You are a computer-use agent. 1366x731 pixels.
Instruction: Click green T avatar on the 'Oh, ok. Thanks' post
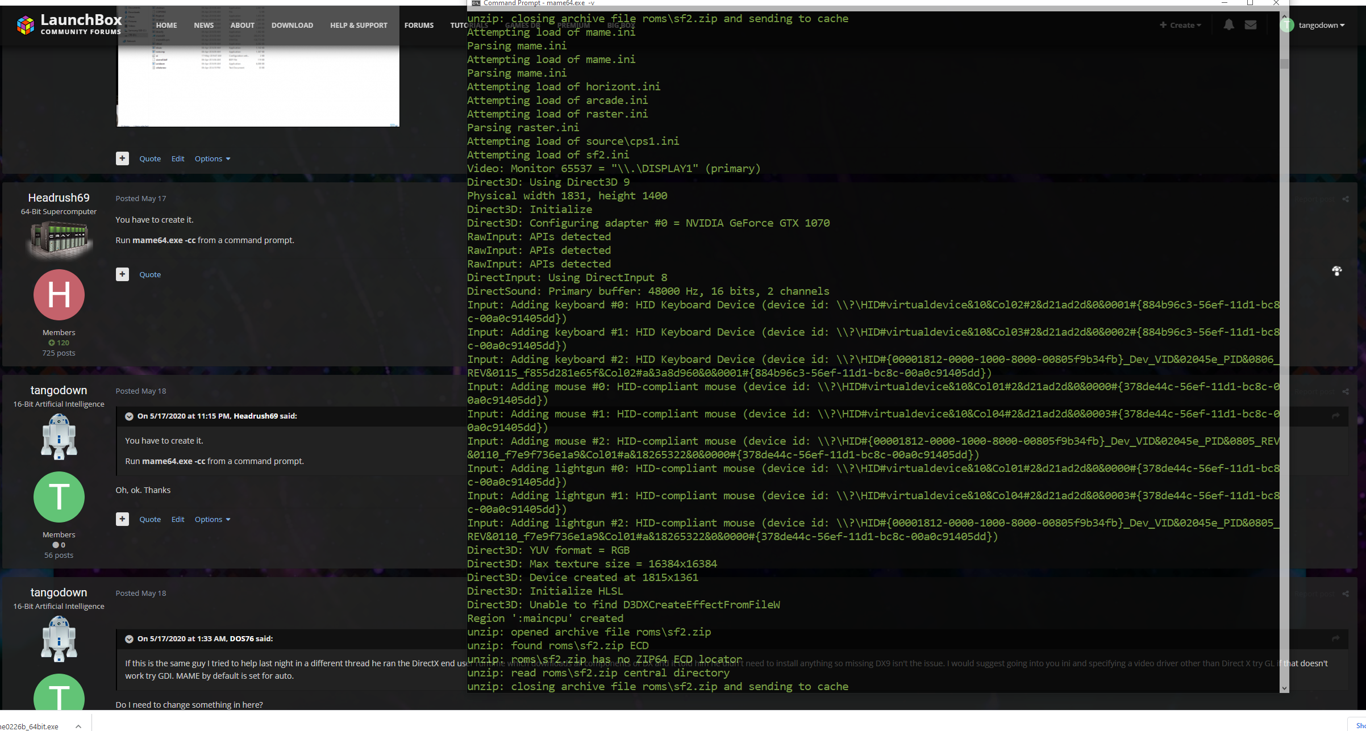(x=59, y=497)
